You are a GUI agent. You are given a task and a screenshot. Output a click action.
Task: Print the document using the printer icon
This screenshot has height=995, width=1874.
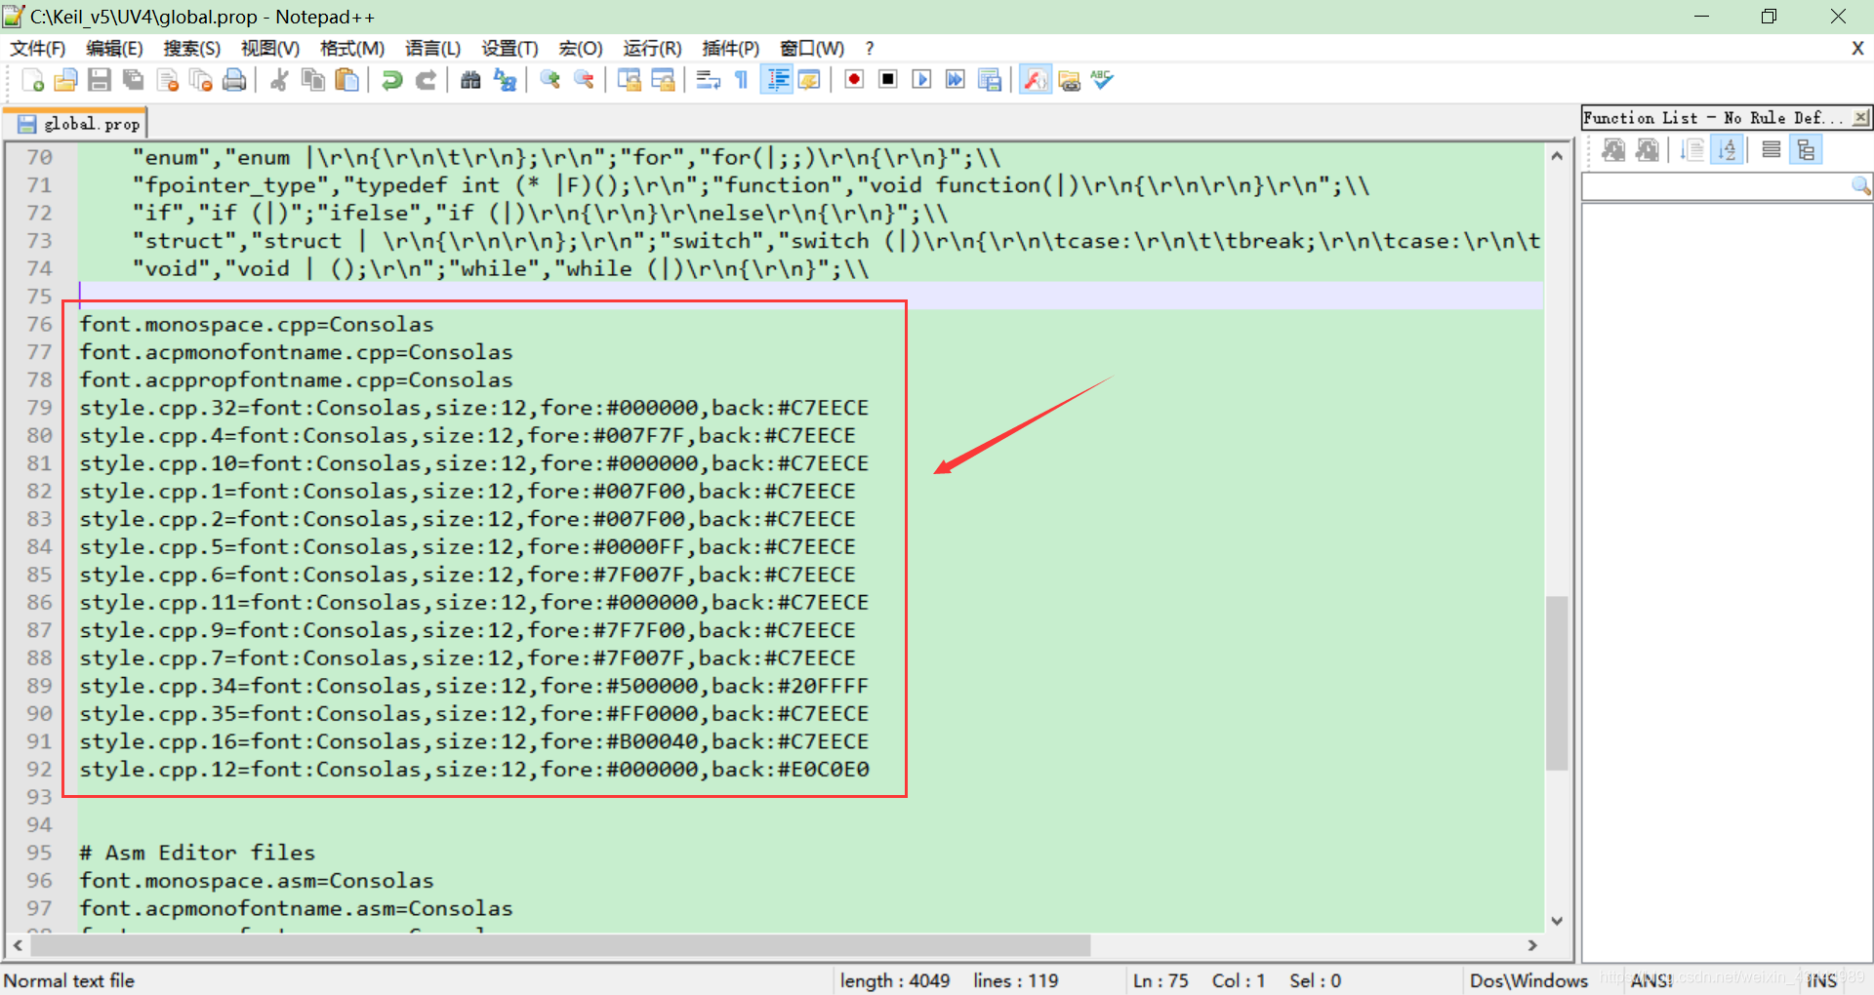(234, 81)
